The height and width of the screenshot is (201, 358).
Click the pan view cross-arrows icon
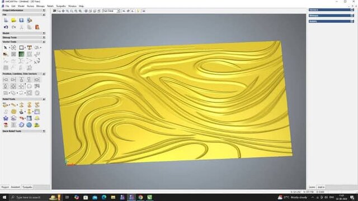click(63, 11)
